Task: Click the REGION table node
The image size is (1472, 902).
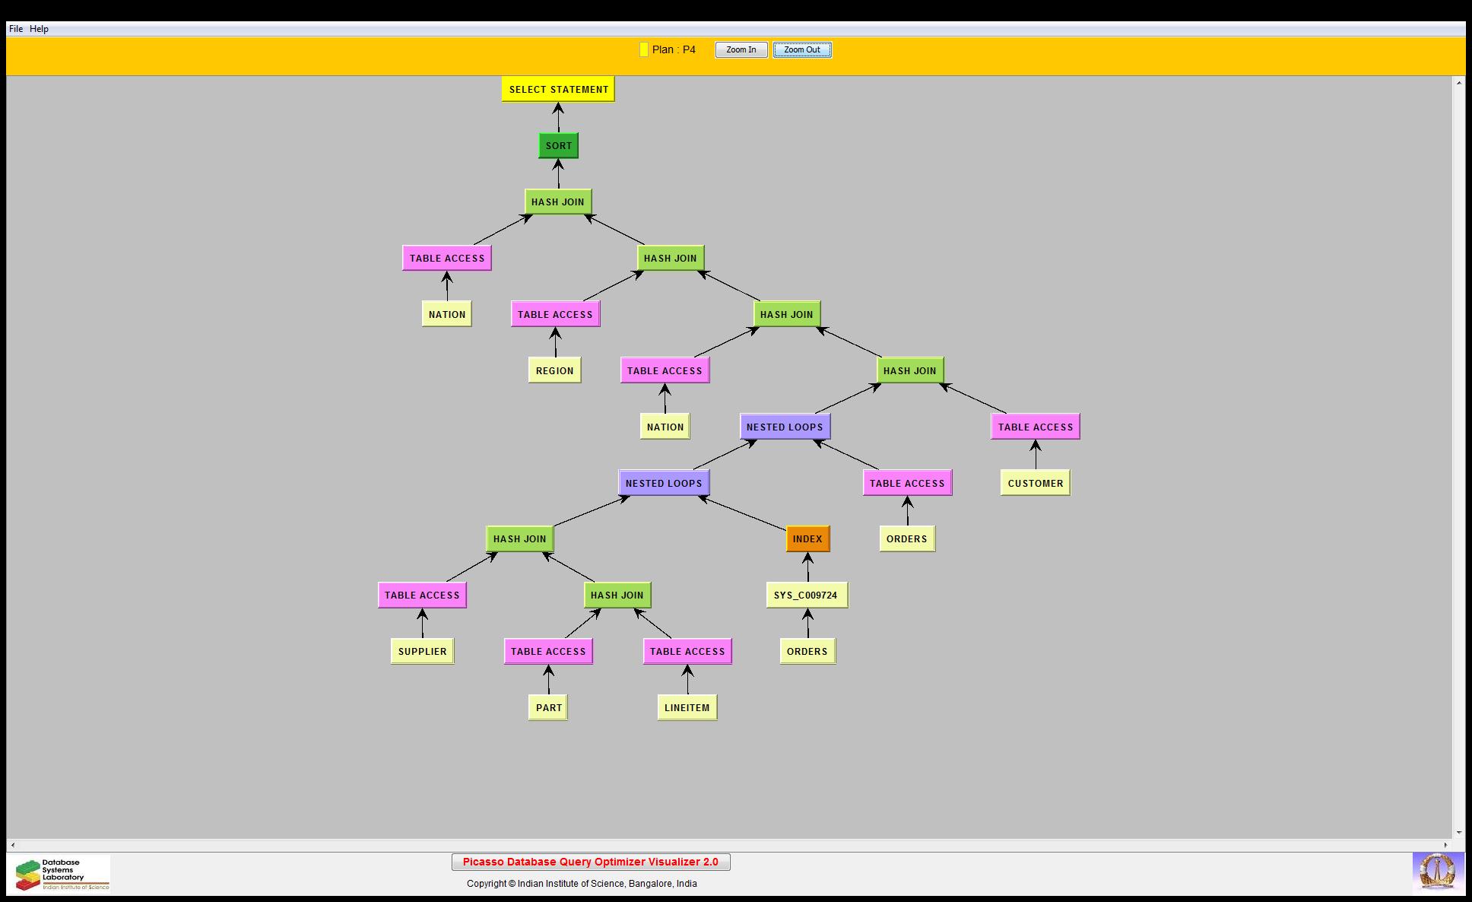Action: [554, 370]
